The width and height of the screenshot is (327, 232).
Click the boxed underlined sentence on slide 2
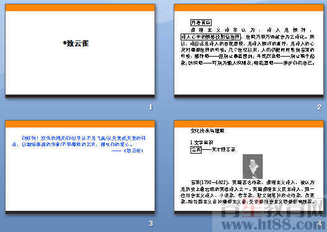point(210,37)
